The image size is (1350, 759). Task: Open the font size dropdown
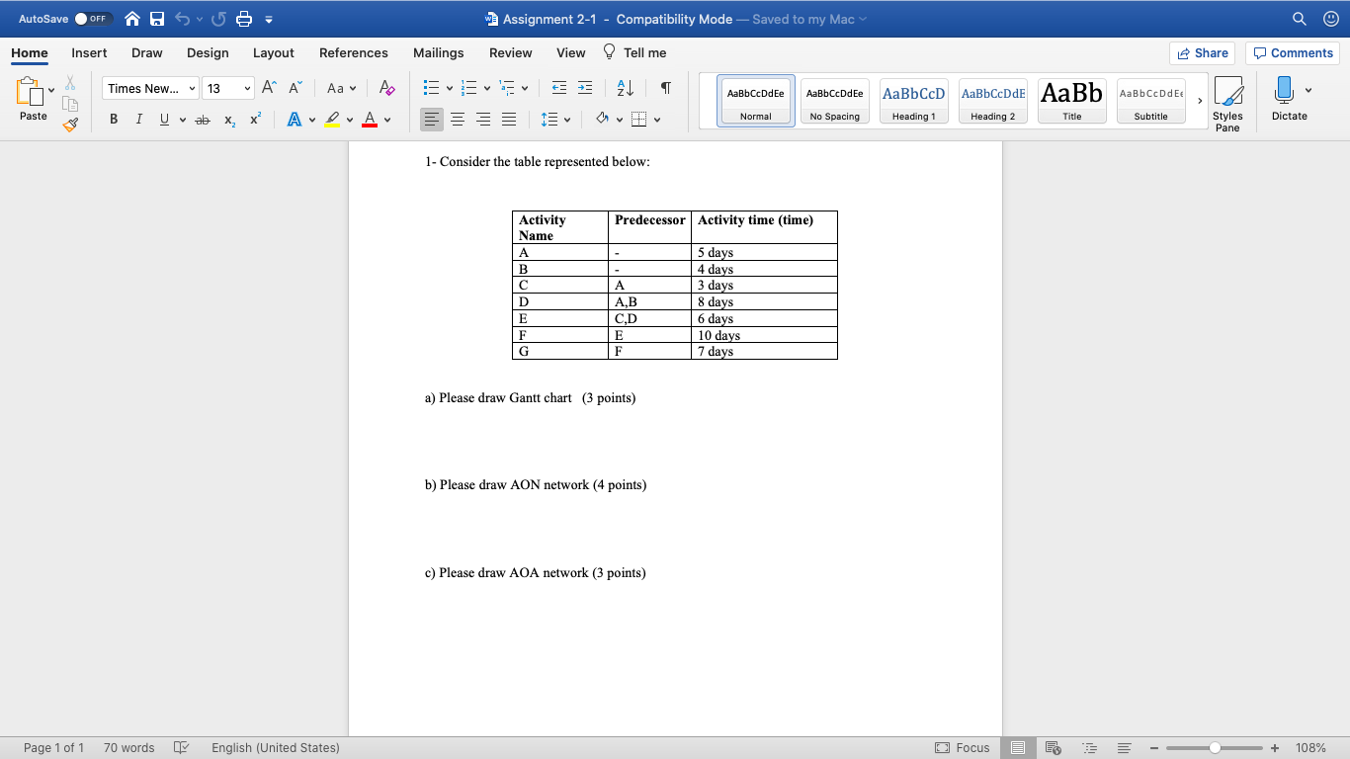[246, 88]
